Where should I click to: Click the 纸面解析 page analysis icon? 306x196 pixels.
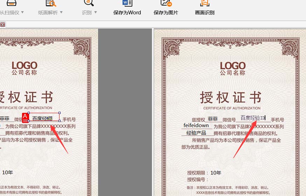click(51, 3)
